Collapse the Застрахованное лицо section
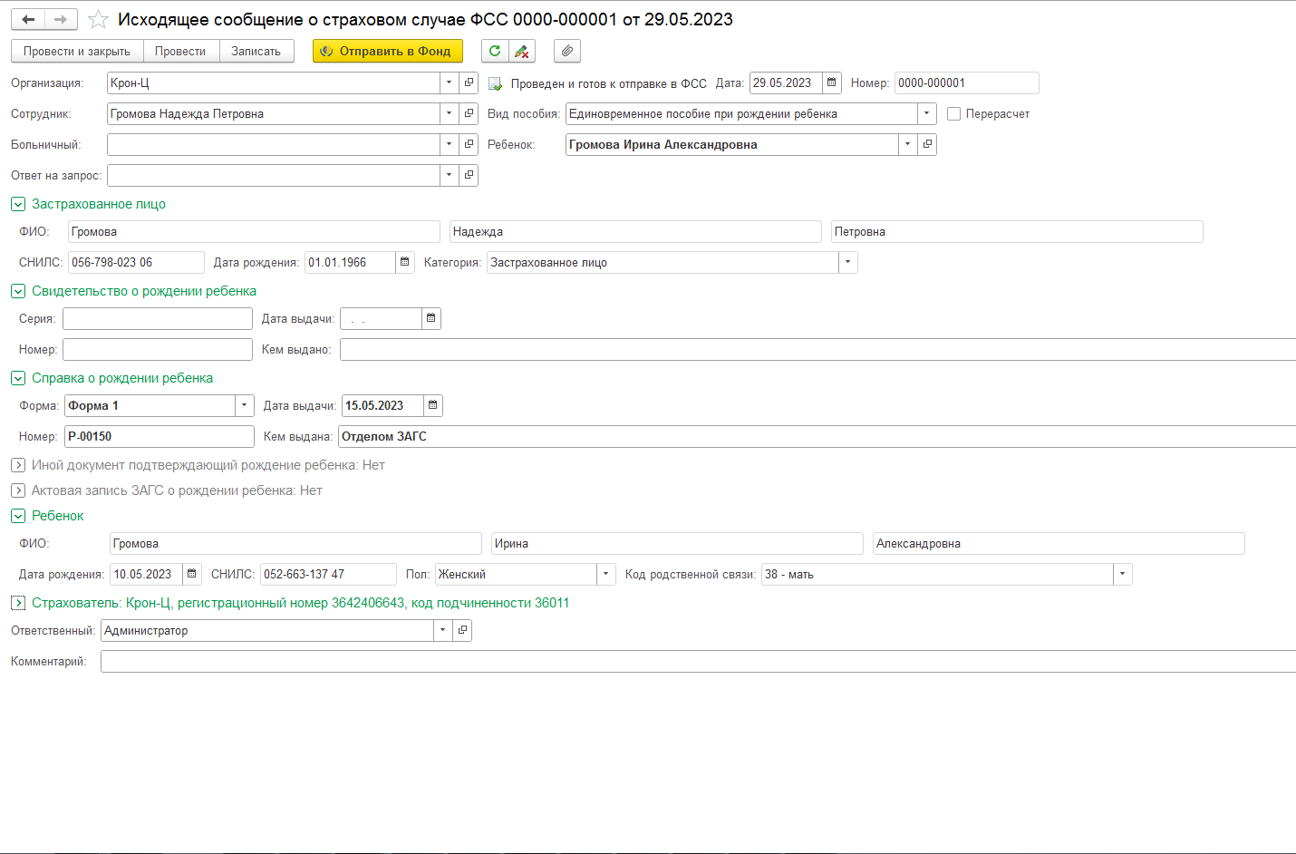 tap(18, 204)
